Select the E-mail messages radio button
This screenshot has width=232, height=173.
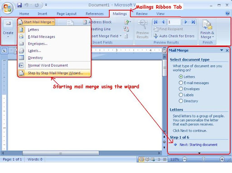tap(181, 83)
